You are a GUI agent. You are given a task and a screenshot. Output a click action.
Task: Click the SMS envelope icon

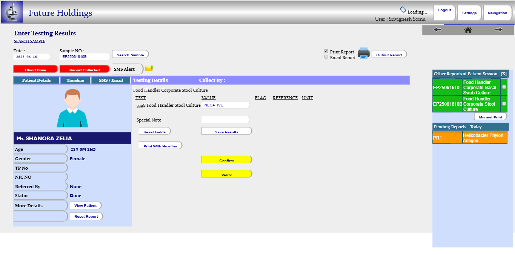pyautogui.click(x=149, y=68)
